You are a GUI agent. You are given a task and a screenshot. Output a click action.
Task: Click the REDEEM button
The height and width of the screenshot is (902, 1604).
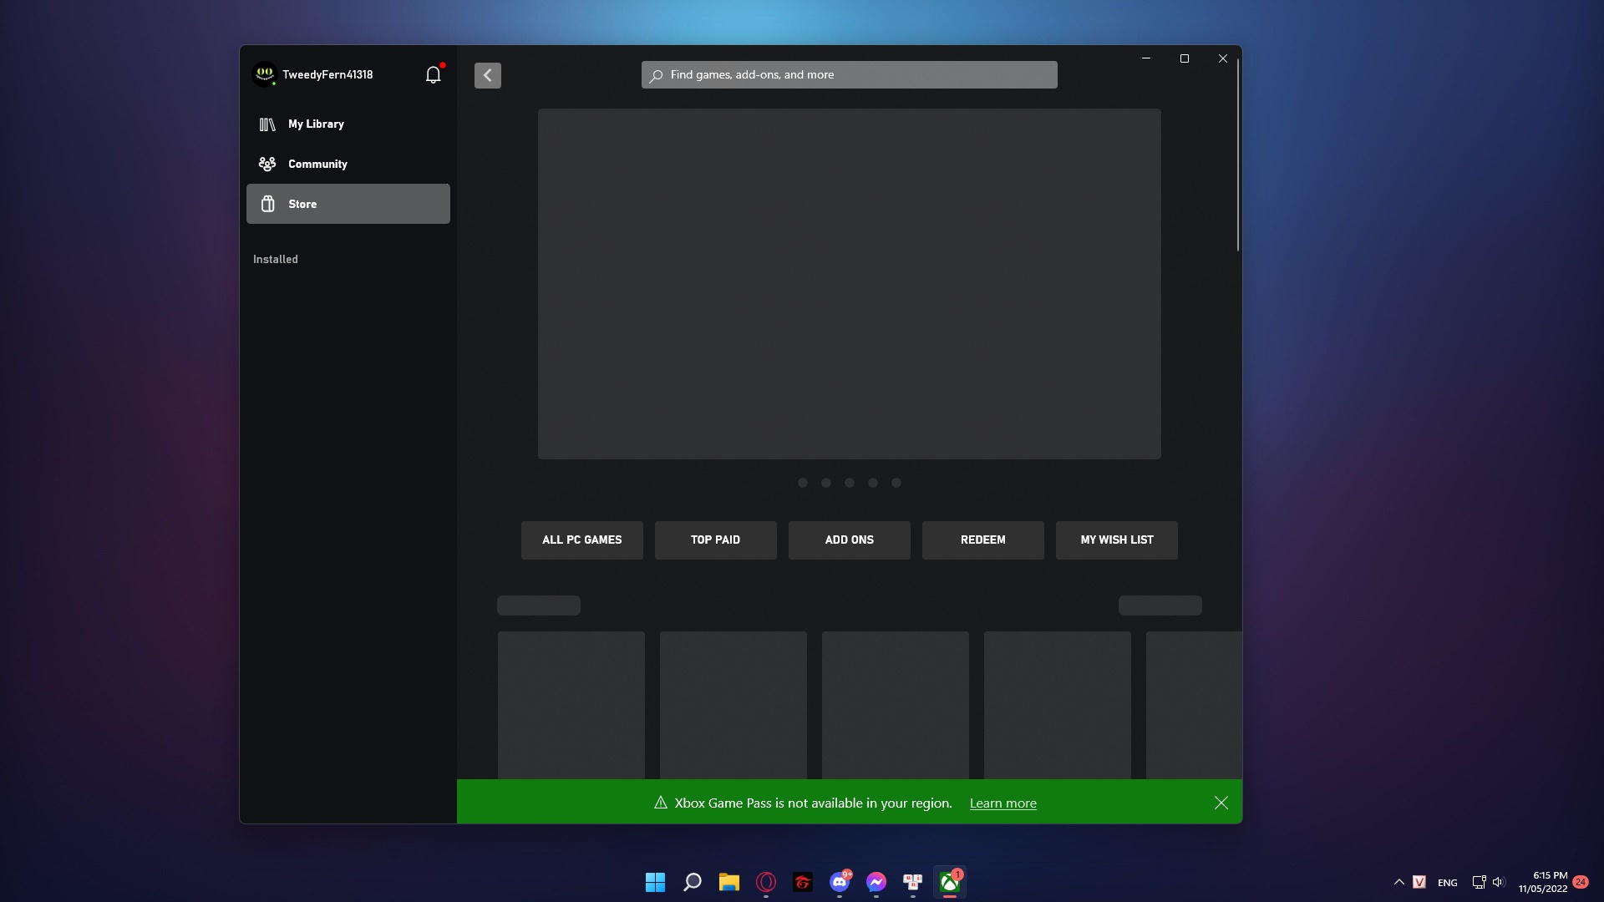[x=982, y=540]
